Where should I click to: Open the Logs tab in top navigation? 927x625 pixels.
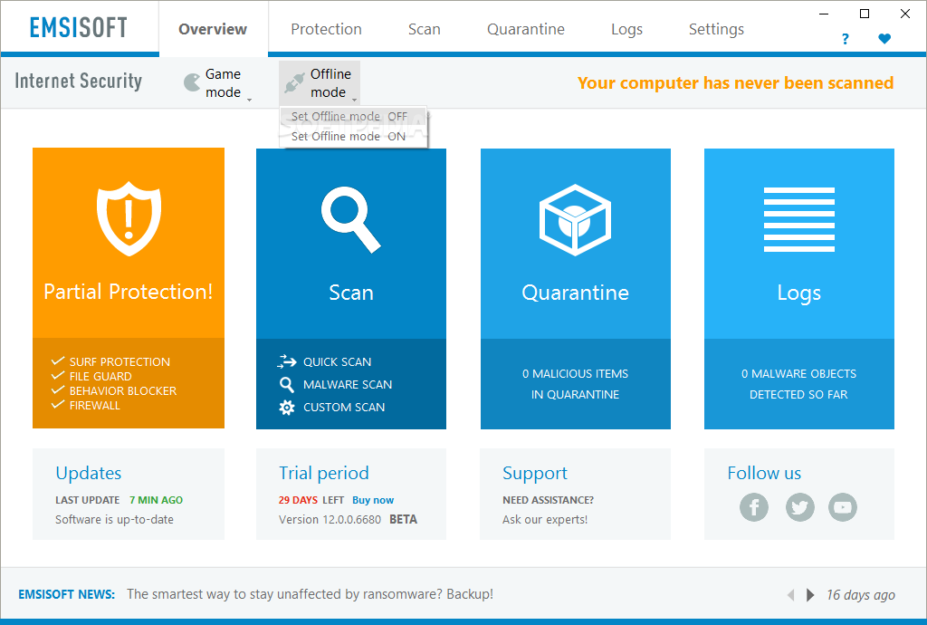[x=626, y=30]
